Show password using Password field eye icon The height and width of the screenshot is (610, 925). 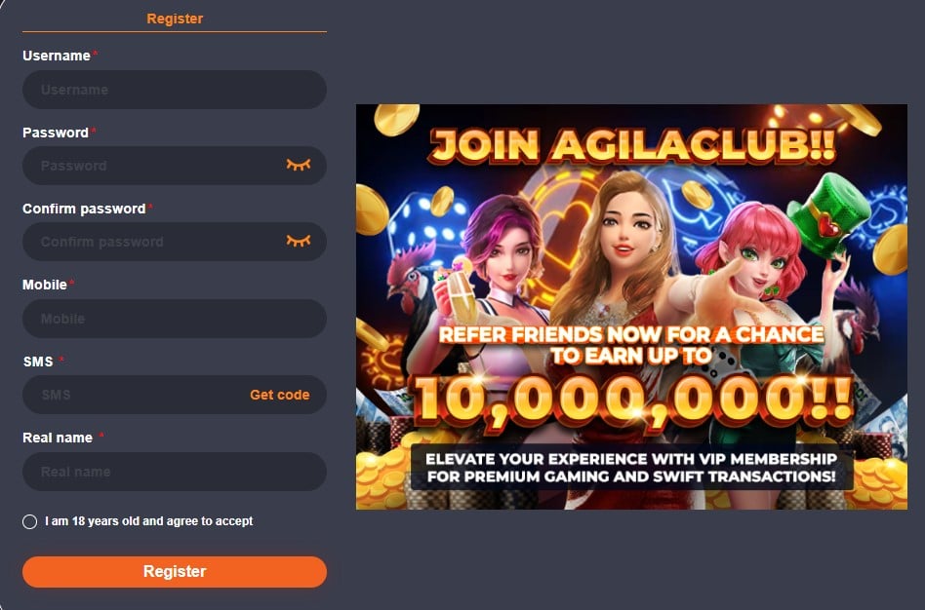(x=298, y=165)
